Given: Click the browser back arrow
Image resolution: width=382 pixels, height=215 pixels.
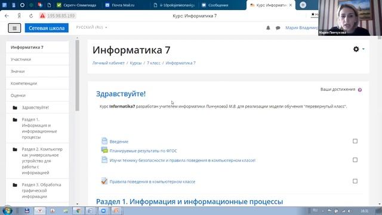Looking at the screenshot, I should (x=7, y=16).
